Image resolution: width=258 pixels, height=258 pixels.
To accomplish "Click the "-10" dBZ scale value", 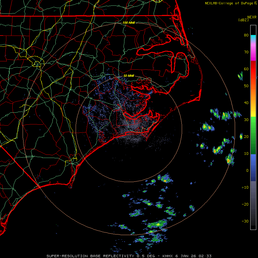I will click(x=245, y=187).
